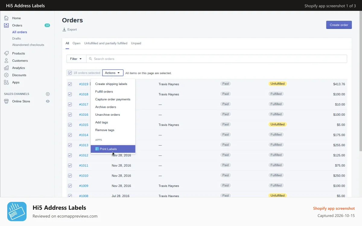Click the Orders inbox icon in sidebar
The image size is (362, 226).
point(6,25)
